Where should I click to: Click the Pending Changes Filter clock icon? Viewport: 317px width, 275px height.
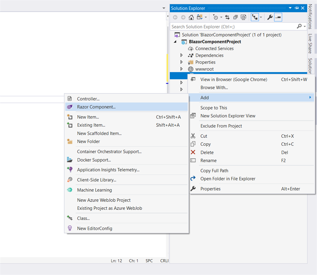tap(216, 18)
